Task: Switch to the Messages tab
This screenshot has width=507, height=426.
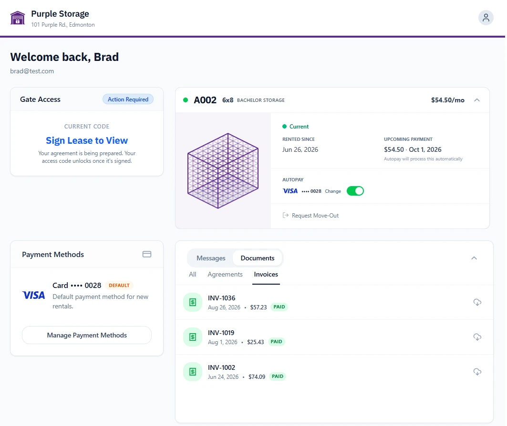Action: coord(211,258)
